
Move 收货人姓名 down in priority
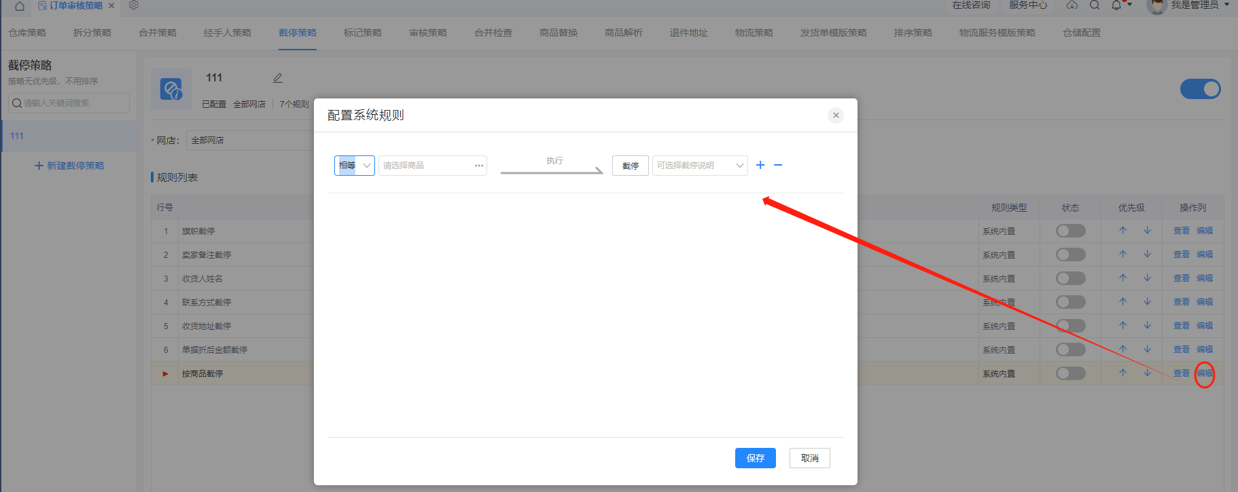(x=1148, y=278)
